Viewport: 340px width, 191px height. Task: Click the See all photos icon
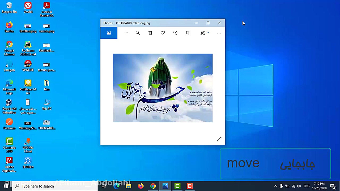(x=109, y=33)
